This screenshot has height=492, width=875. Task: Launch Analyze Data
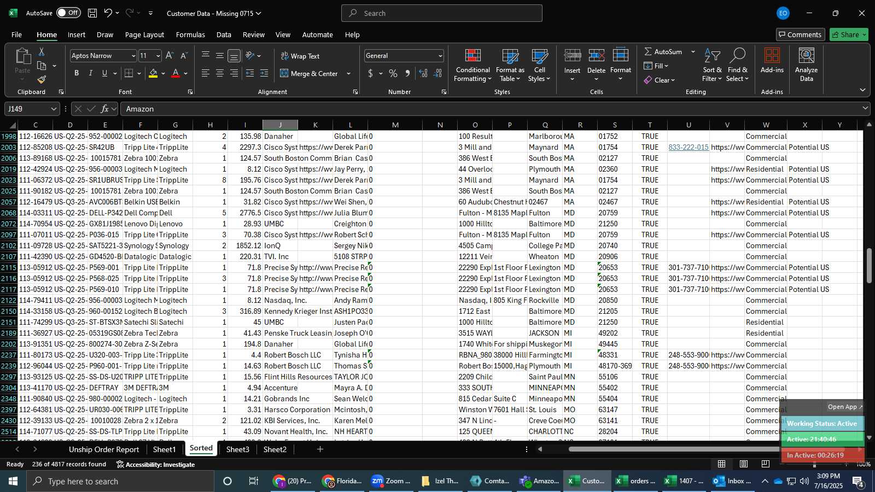(x=806, y=66)
